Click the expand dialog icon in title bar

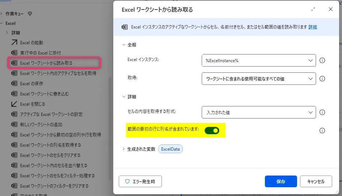[x=313, y=10]
